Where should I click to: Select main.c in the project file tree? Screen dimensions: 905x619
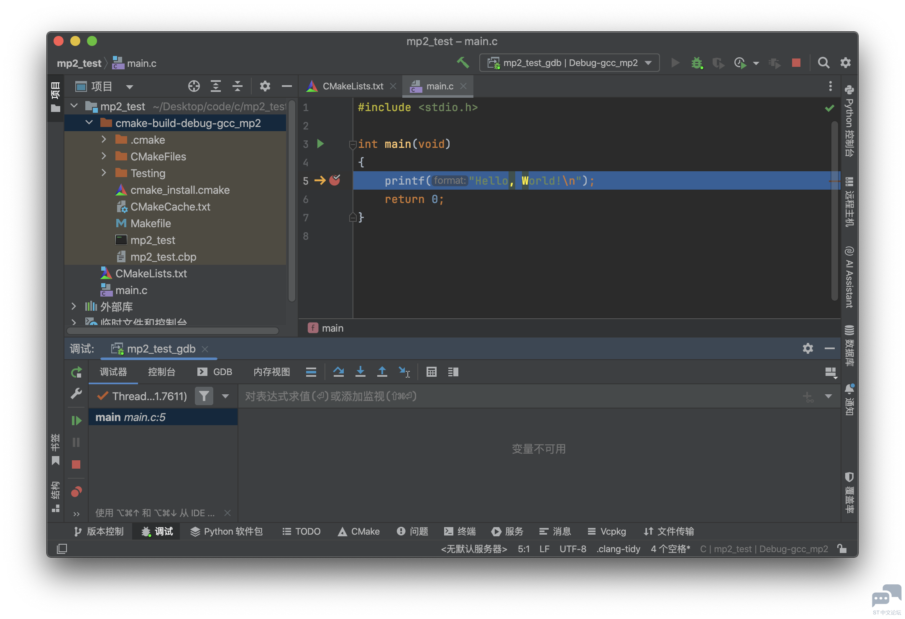[131, 290]
